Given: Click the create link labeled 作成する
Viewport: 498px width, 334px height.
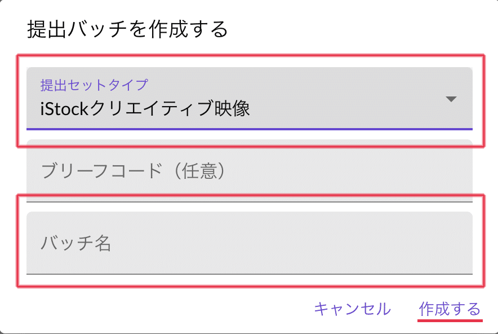Looking at the screenshot, I should pos(449,309).
